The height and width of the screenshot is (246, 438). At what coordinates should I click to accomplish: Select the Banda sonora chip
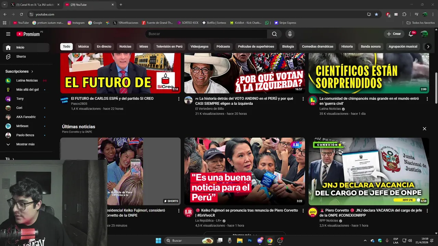pyautogui.click(x=371, y=46)
